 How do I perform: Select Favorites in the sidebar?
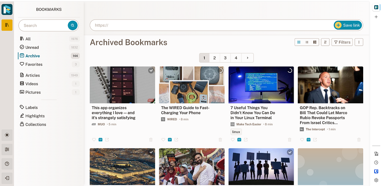click(x=34, y=64)
